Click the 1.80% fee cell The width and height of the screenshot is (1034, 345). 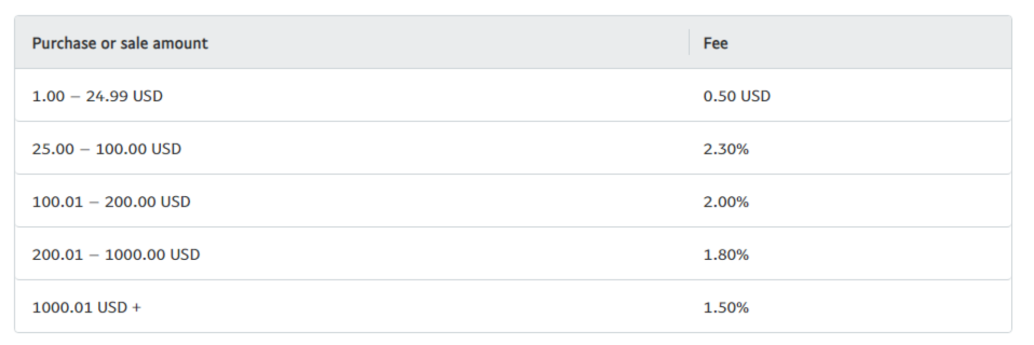tap(726, 255)
